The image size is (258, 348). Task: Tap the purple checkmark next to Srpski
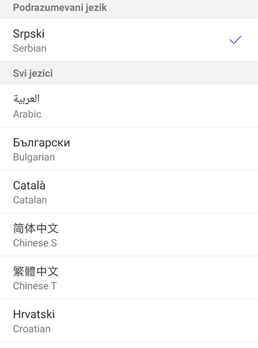click(x=235, y=40)
